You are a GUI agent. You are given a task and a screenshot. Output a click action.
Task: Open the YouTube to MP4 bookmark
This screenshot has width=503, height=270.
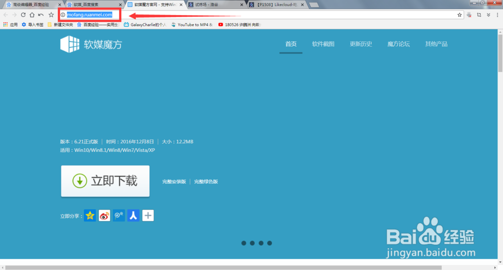point(192,25)
